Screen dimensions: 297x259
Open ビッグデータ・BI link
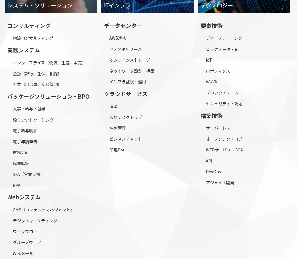222,49
